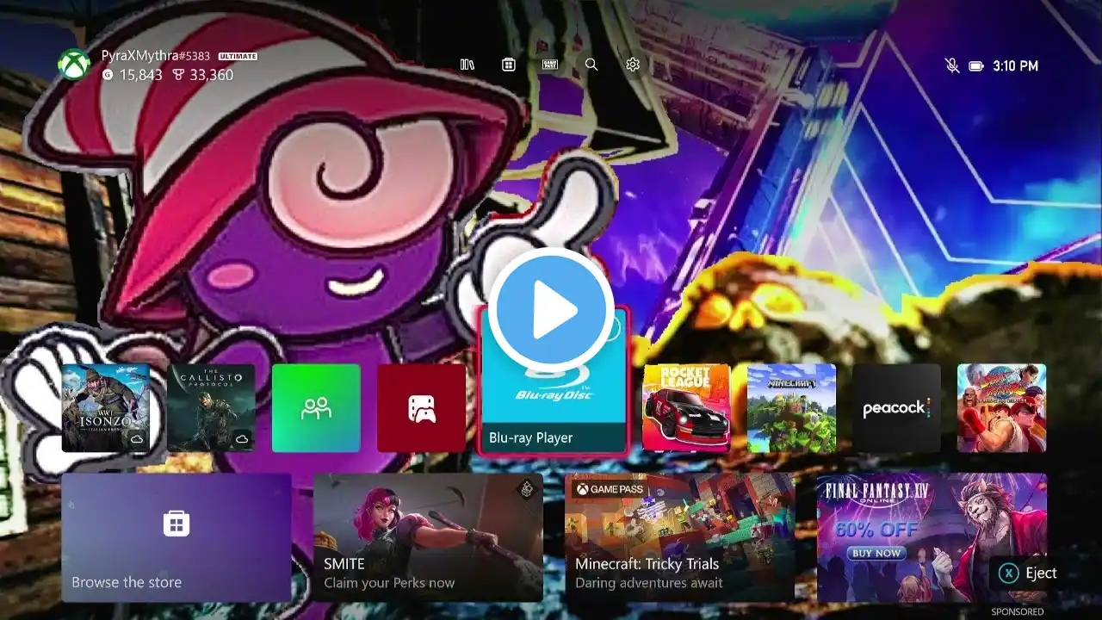Image resolution: width=1102 pixels, height=620 pixels.
Task: Select the clock showing 3:10 PM
Action: point(1016,65)
